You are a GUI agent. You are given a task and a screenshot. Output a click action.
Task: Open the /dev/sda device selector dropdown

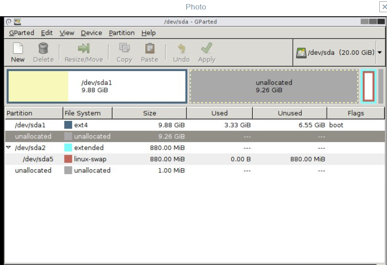tap(379, 52)
